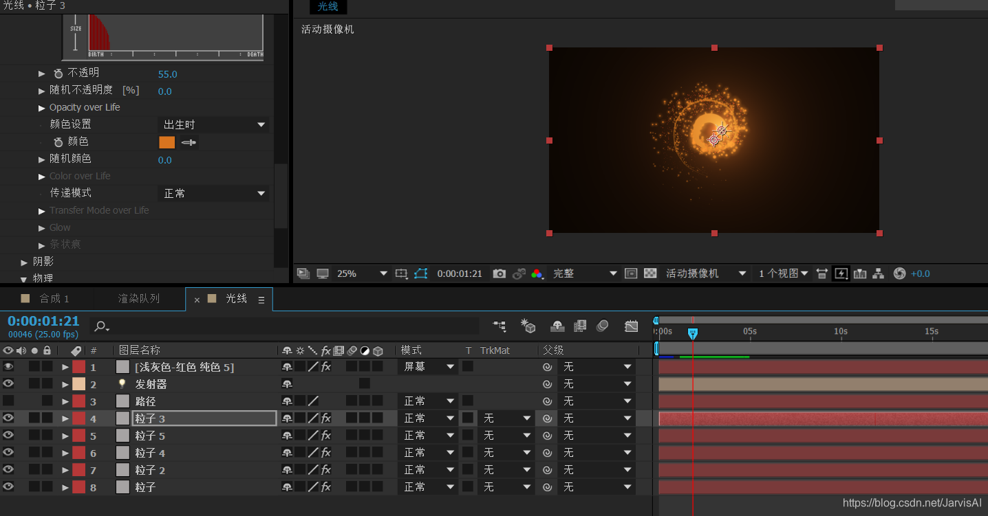Image resolution: width=988 pixels, height=516 pixels.
Task: Click the region of interest icon
Action: (402, 273)
